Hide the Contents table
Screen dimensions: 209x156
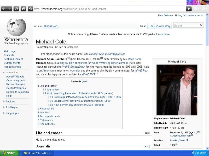click(x=85, y=82)
